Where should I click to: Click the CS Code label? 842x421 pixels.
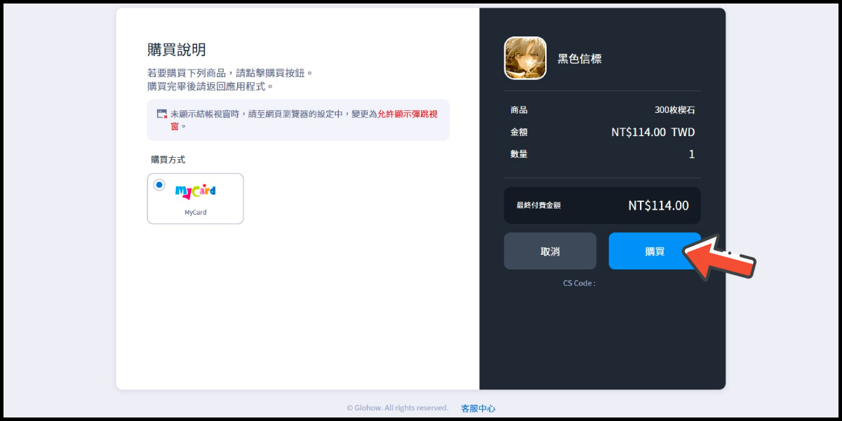tap(579, 283)
